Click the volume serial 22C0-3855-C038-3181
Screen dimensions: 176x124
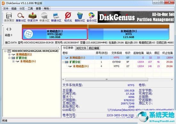[120, 115]
